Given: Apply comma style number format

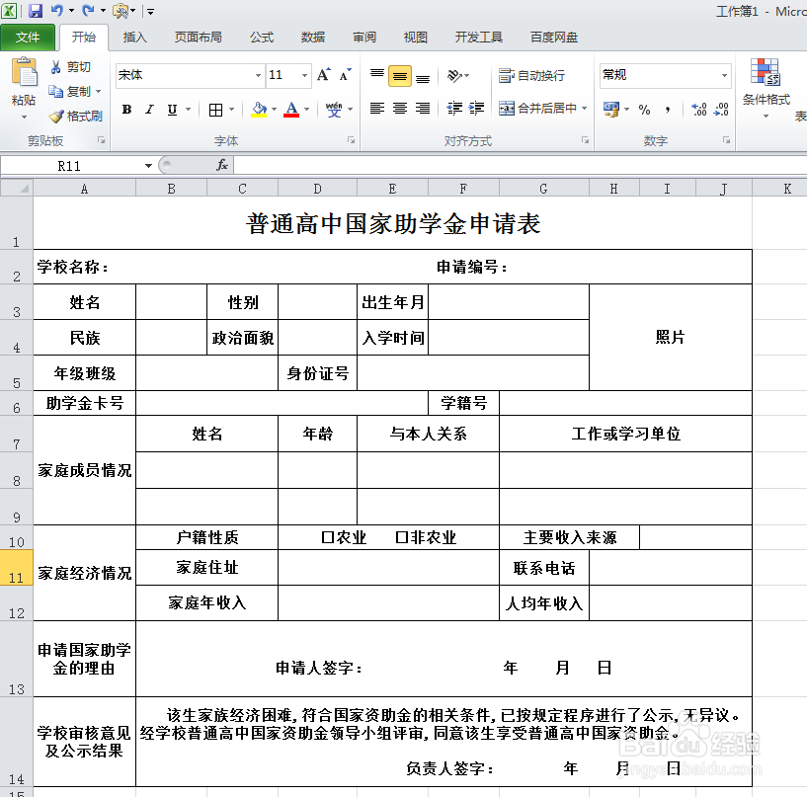Looking at the screenshot, I should click(x=668, y=109).
